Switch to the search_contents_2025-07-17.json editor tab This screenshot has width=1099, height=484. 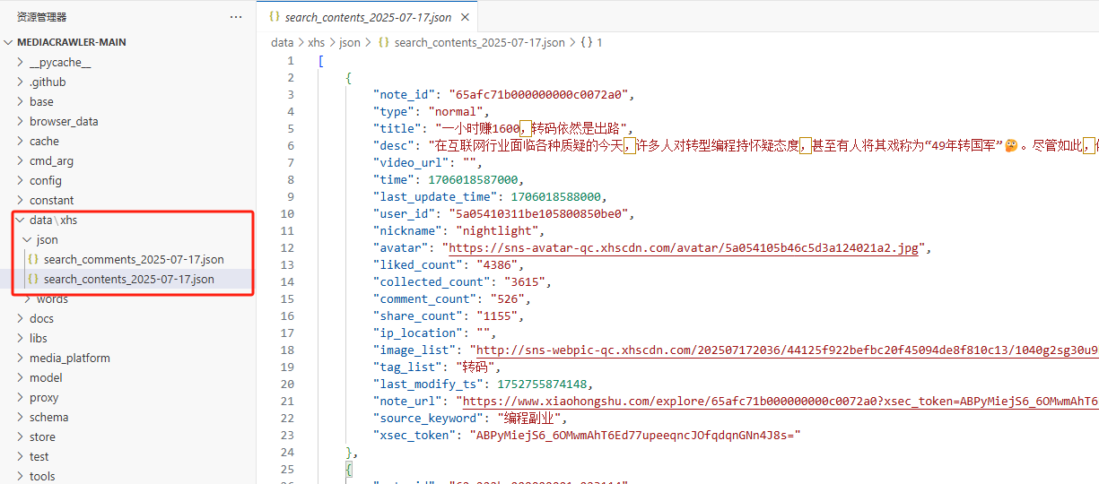(368, 17)
